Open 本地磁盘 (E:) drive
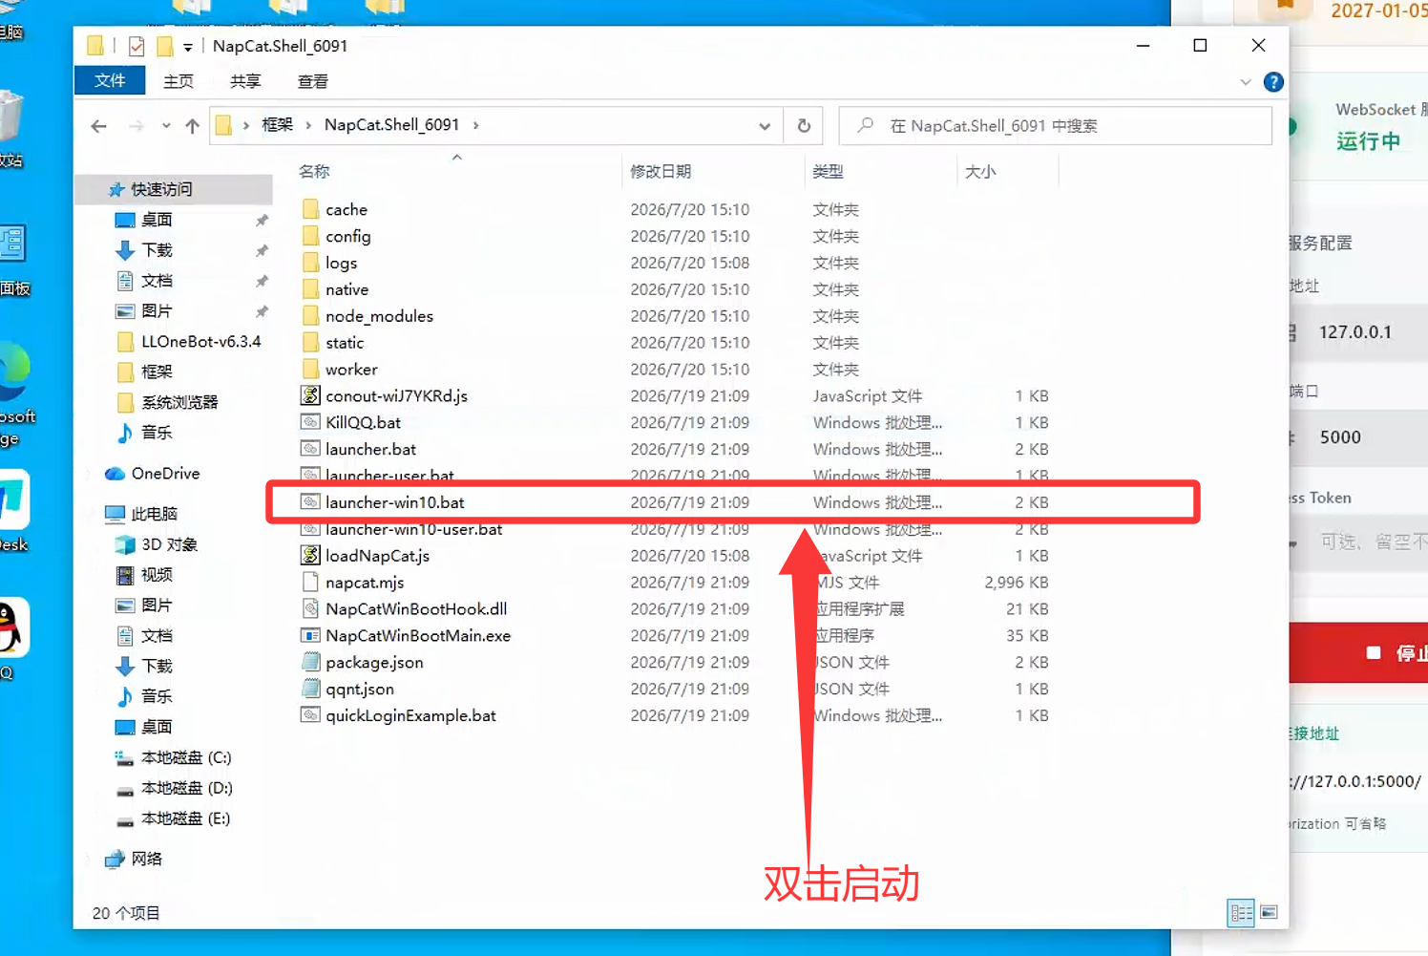The image size is (1428, 956). coord(173,818)
